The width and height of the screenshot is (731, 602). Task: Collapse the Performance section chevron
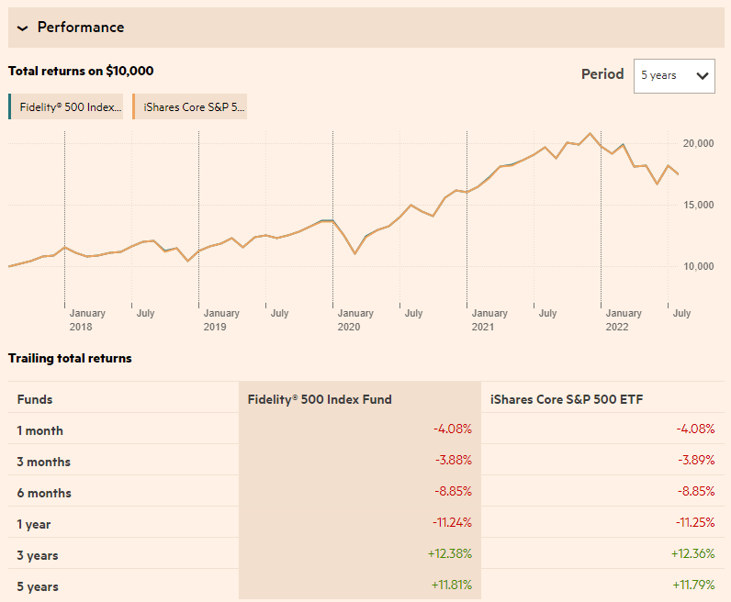pos(23,28)
